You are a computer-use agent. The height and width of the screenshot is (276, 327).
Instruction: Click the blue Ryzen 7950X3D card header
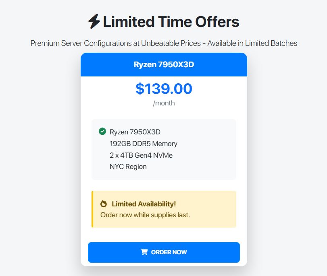point(164,64)
